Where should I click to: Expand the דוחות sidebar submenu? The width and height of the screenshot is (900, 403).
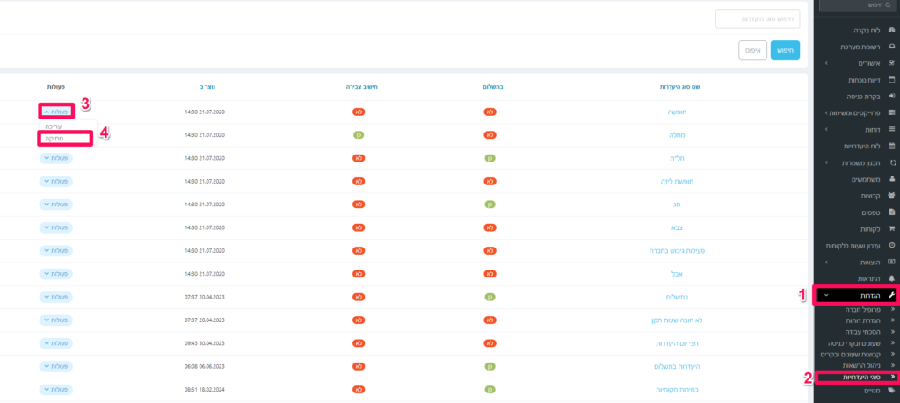coord(826,129)
